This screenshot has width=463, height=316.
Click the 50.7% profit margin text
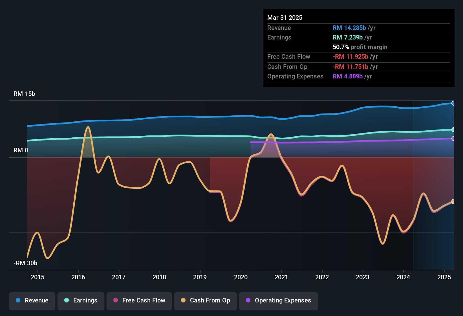[x=360, y=47]
